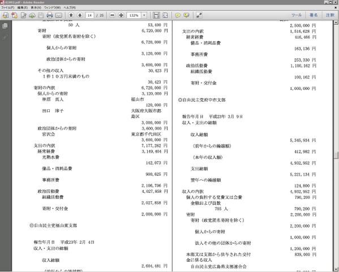Toggle scrolling page mode icon
Screen dimensions: 339x272
[156, 15]
